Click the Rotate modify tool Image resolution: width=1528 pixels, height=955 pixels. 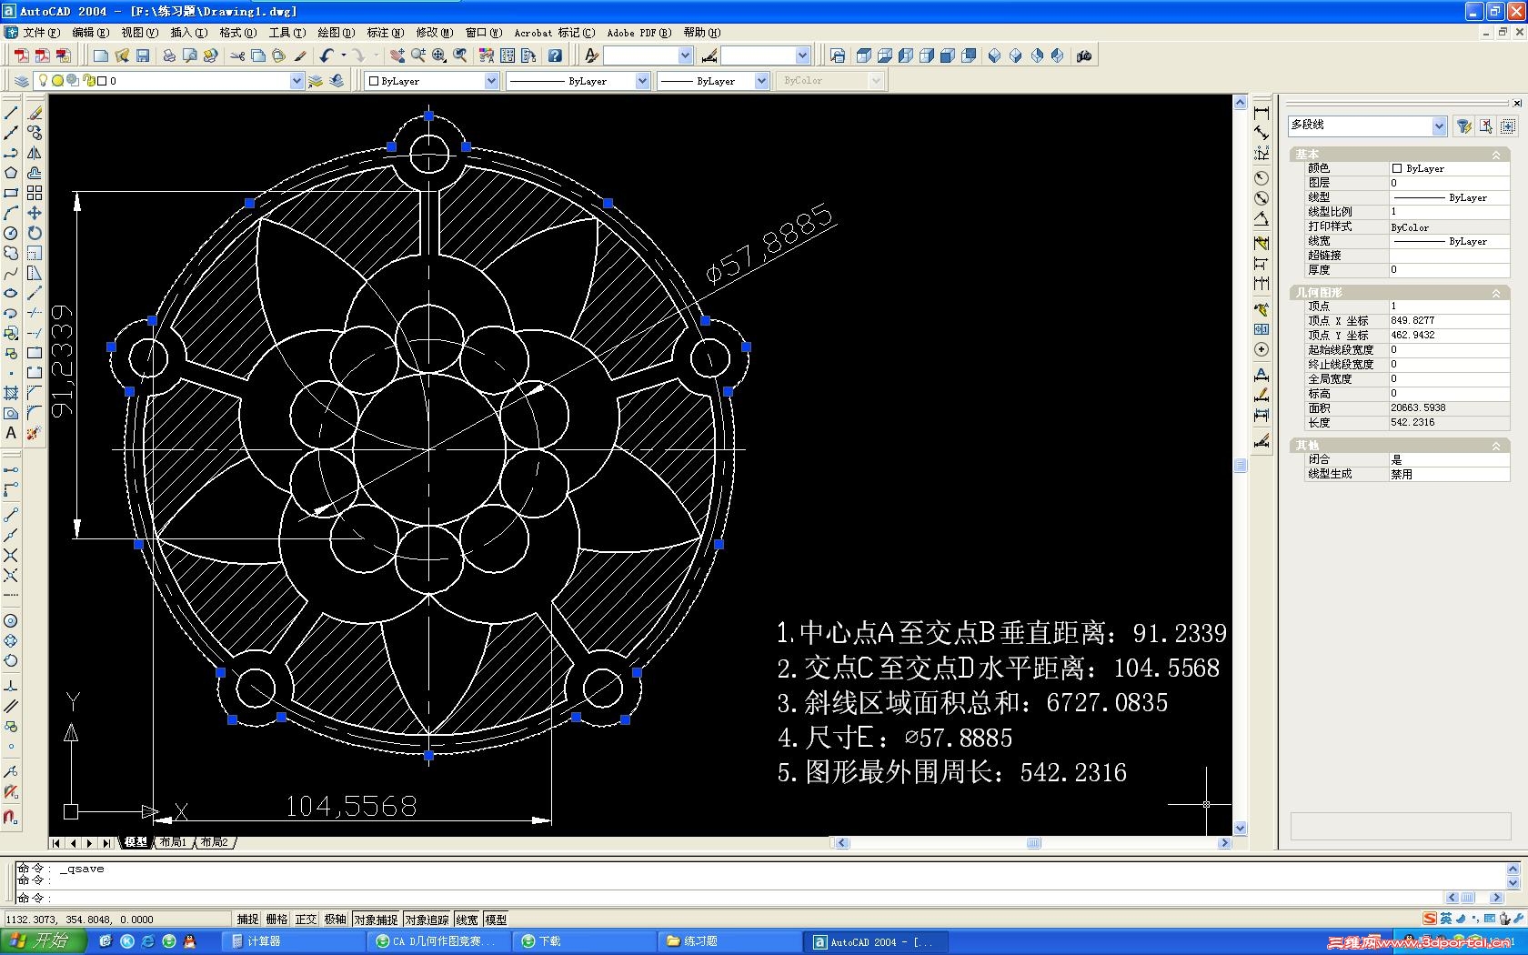point(35,233)
